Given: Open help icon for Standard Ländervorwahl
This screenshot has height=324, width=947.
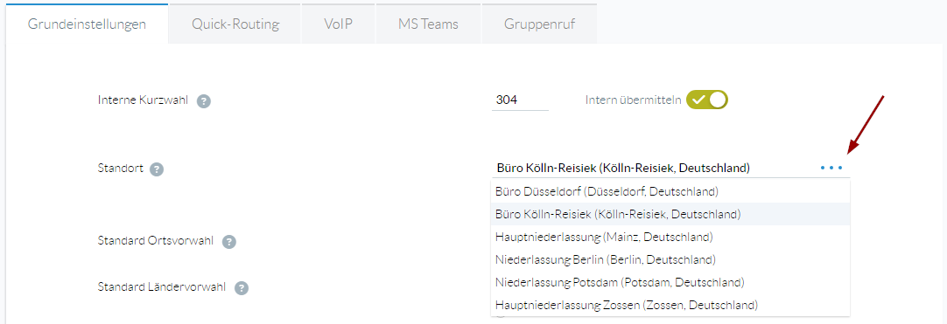Looking at the screenshot, I should [242, 288].
